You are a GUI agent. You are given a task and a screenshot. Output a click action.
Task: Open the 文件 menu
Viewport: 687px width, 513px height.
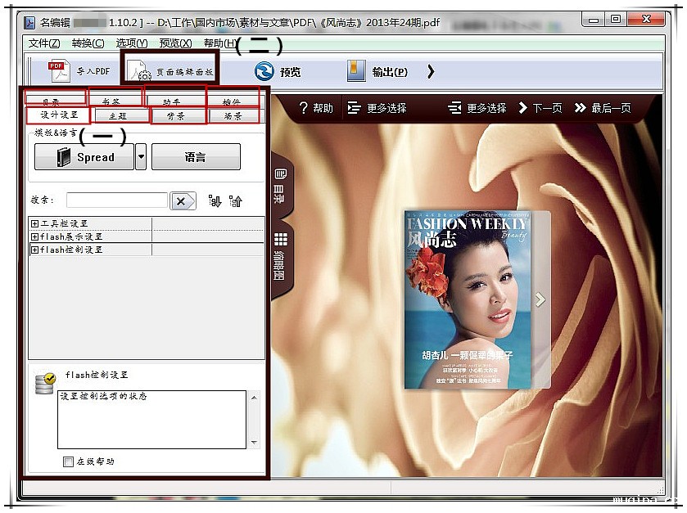tap(43, 43)
